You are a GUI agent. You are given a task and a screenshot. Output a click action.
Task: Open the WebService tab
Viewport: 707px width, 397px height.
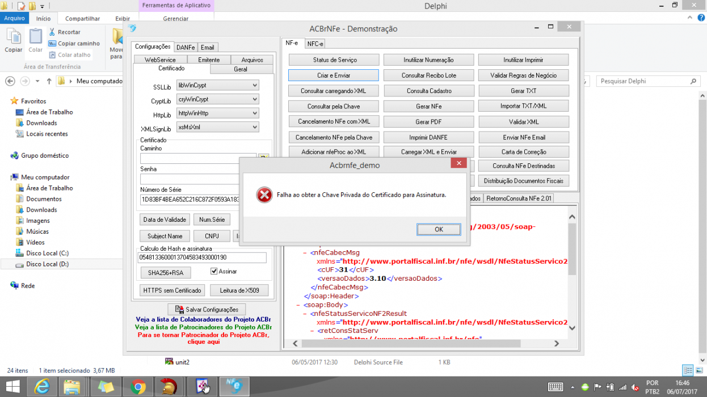160,60
